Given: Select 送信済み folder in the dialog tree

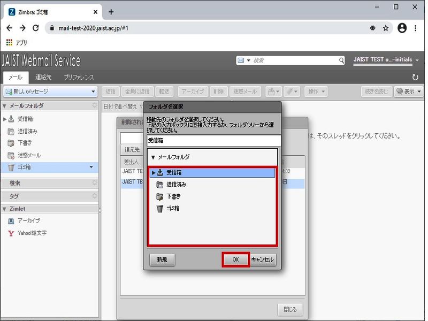Looking at the screenshot, I should pos(175,185).
